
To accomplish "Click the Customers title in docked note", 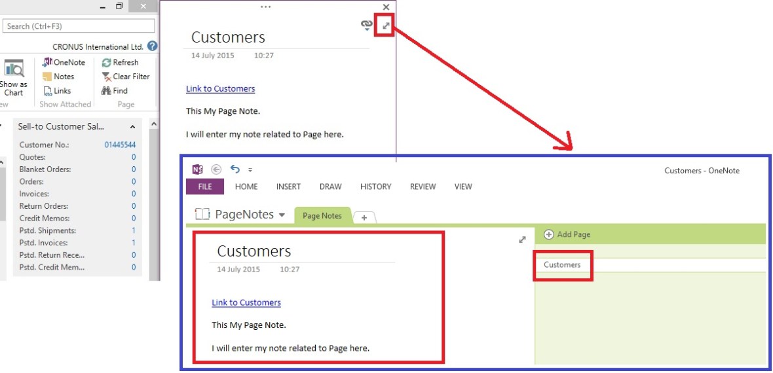I will coord(228,37).
